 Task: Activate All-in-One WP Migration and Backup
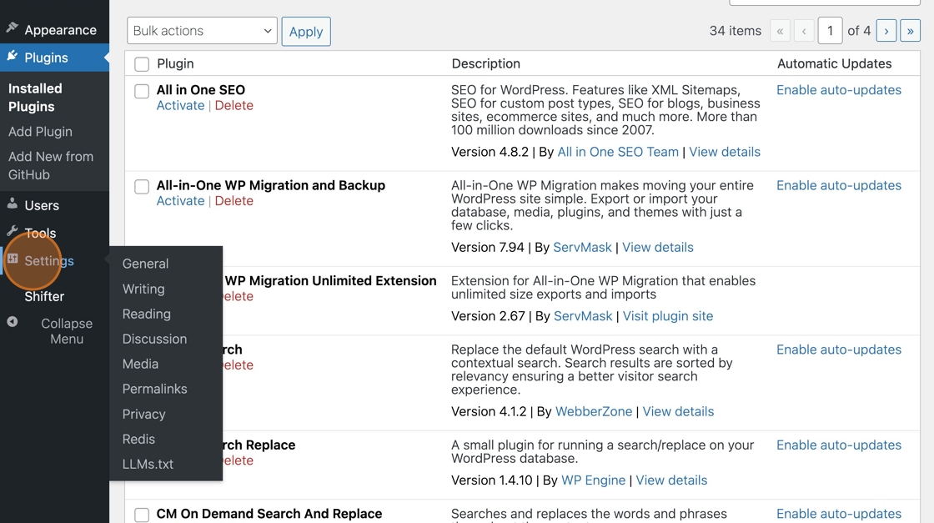(180, 201)
